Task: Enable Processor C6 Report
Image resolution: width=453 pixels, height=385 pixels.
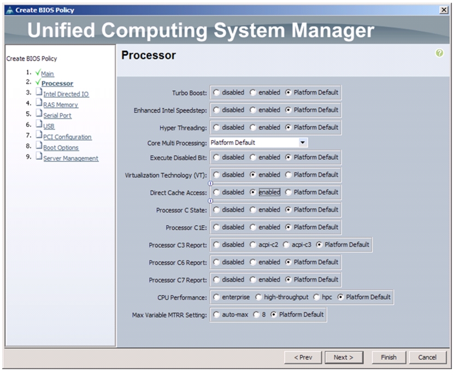Action: (253, 262)
